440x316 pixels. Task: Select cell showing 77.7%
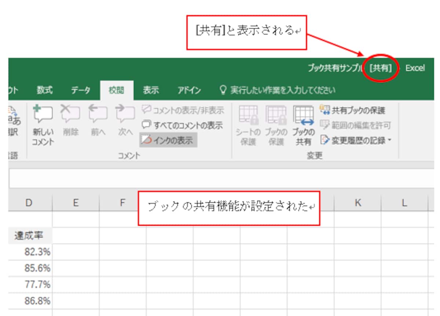[x=30, y=284]
